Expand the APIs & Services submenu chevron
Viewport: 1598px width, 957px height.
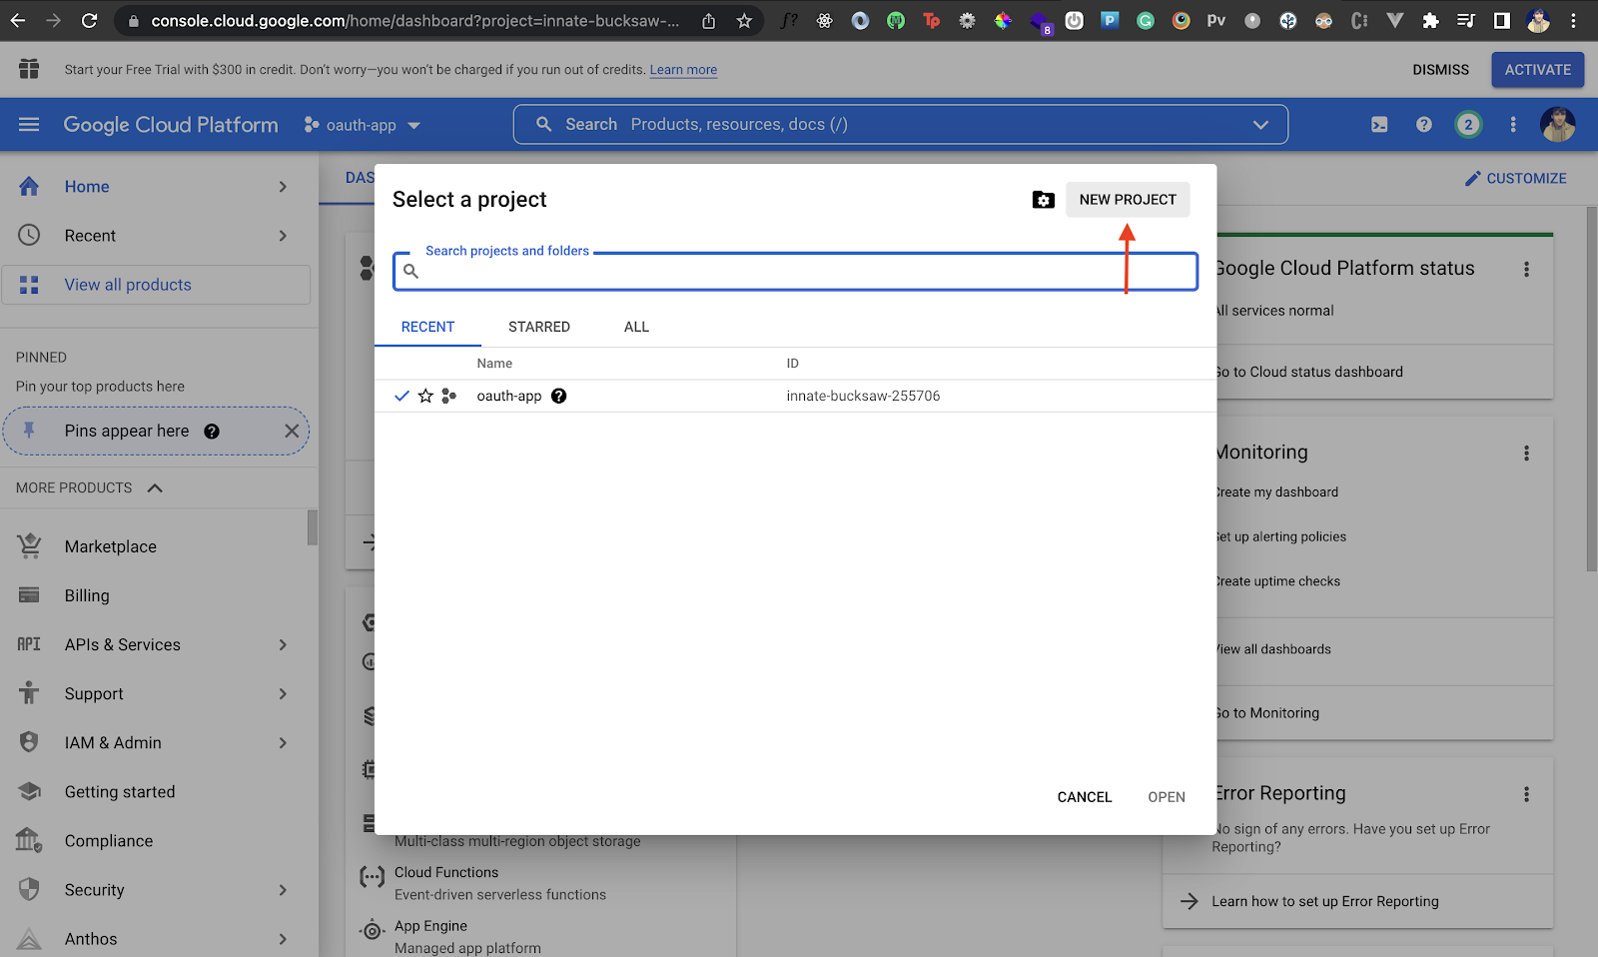pyautogui.click(x=283, y=644)
